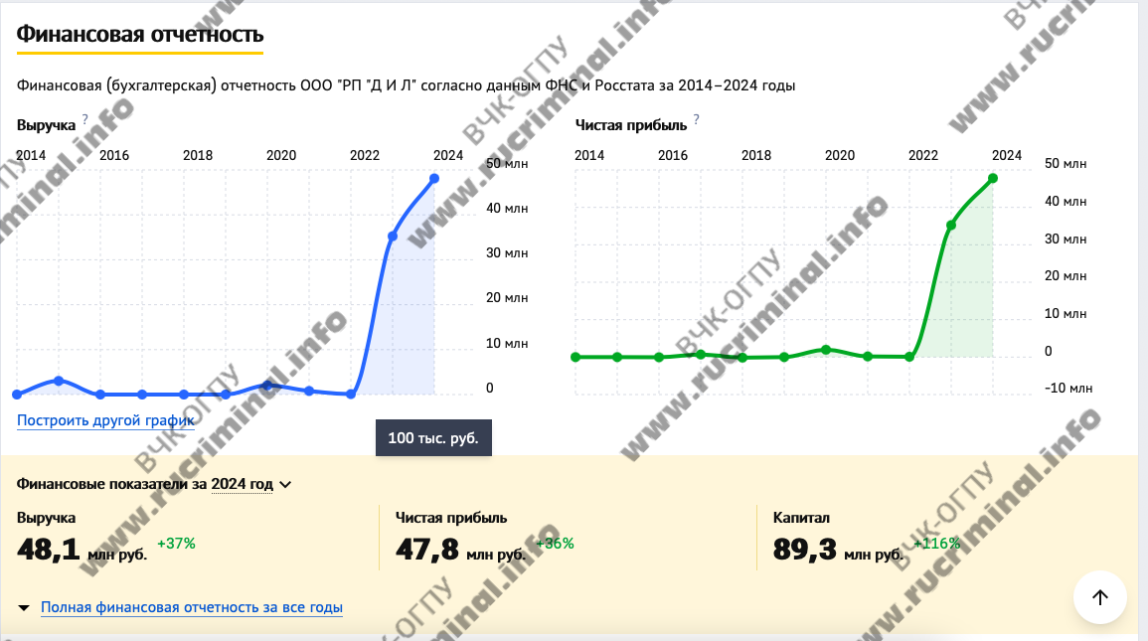Click the 2020 data point on revenue chart
Image resolution: width=1148 pixels, height=641 pixels.
[x=267, y=385]
